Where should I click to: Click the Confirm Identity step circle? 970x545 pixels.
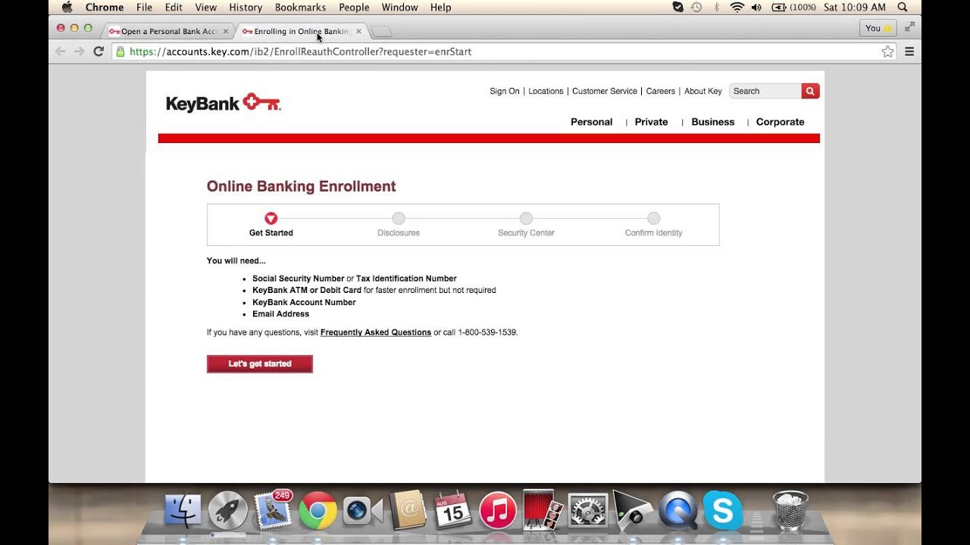click(654, 218)
